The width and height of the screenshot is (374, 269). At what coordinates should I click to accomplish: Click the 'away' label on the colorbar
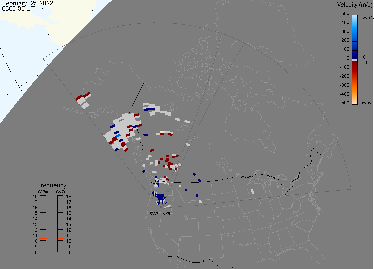tap(366, 103)
